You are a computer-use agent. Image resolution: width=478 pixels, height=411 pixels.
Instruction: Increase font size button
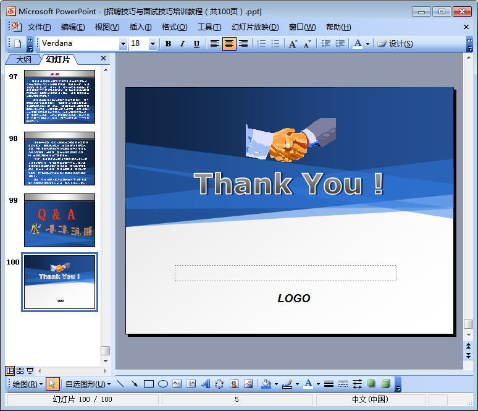(293, 44)
